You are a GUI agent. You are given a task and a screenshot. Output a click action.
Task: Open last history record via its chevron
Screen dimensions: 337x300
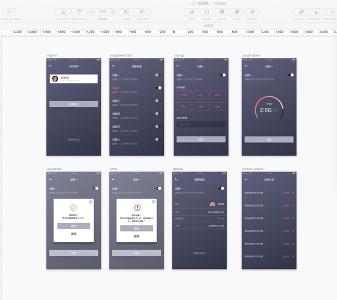293,256
